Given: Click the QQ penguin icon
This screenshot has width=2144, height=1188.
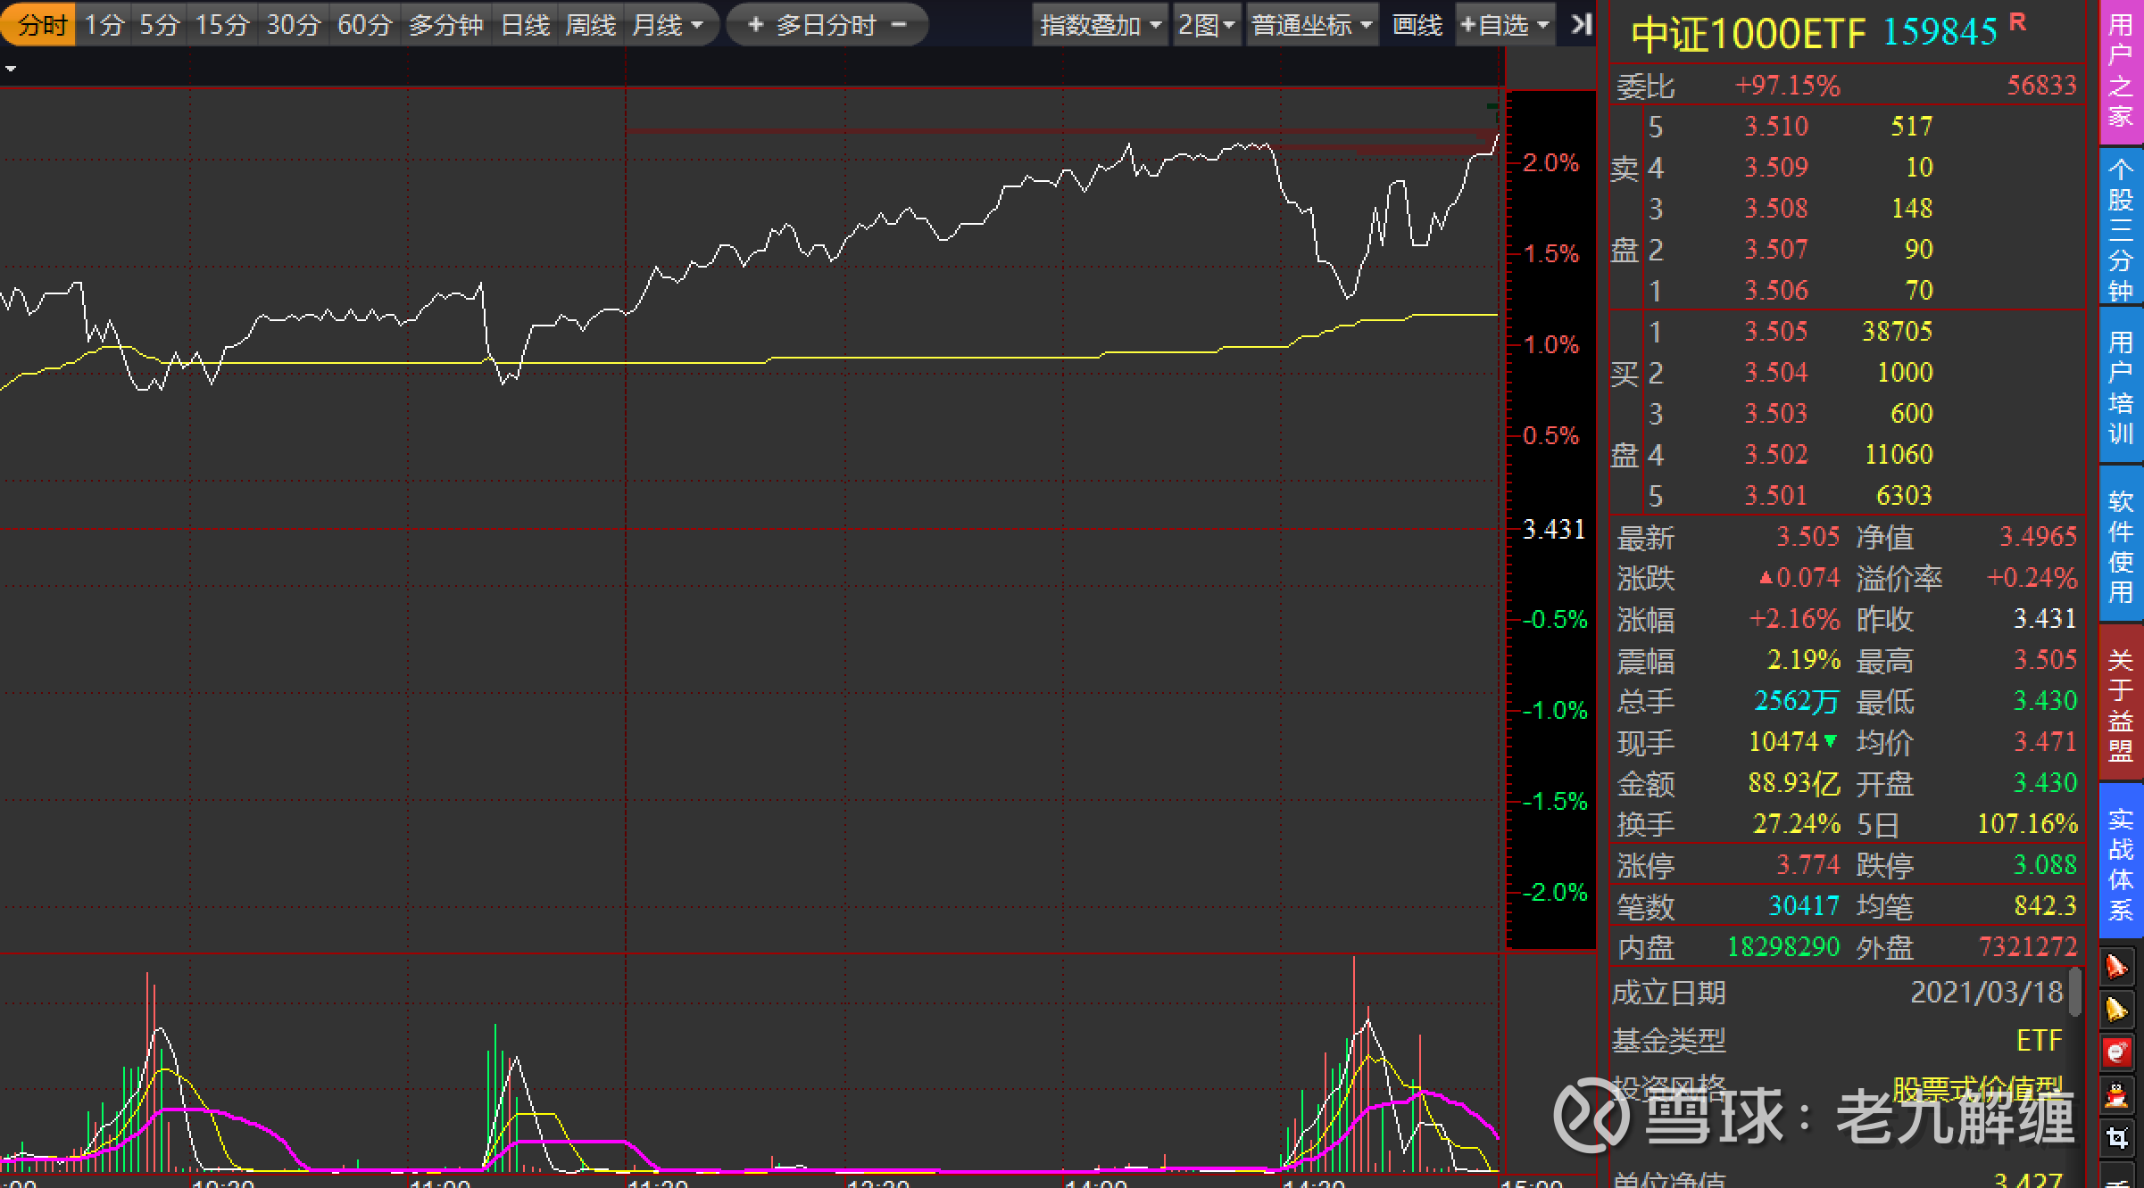Looking at the screenshot, I should [2116, 1094].
